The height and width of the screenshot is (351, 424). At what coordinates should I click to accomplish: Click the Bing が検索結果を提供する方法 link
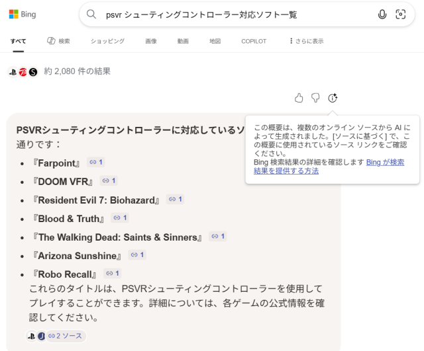click(x=384, y=166)
